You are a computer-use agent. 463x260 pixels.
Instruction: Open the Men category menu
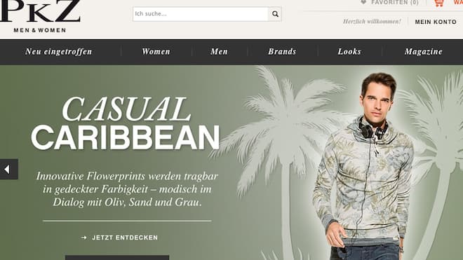pyautogui.click(x=219, y=52)
